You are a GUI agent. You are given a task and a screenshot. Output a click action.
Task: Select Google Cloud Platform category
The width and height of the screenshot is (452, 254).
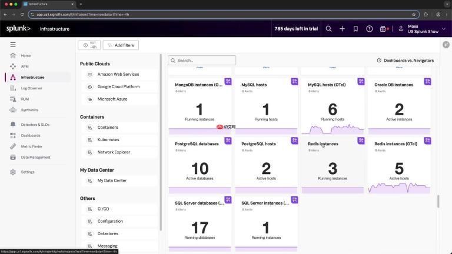[119, 86]
